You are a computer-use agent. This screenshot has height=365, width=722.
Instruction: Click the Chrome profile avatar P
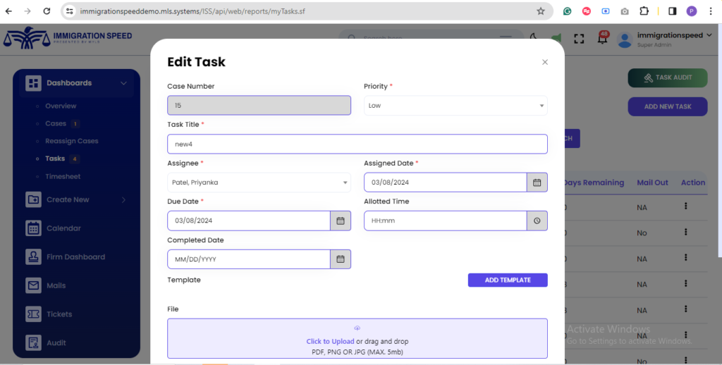pyautogui.click(x=692, y=11)
